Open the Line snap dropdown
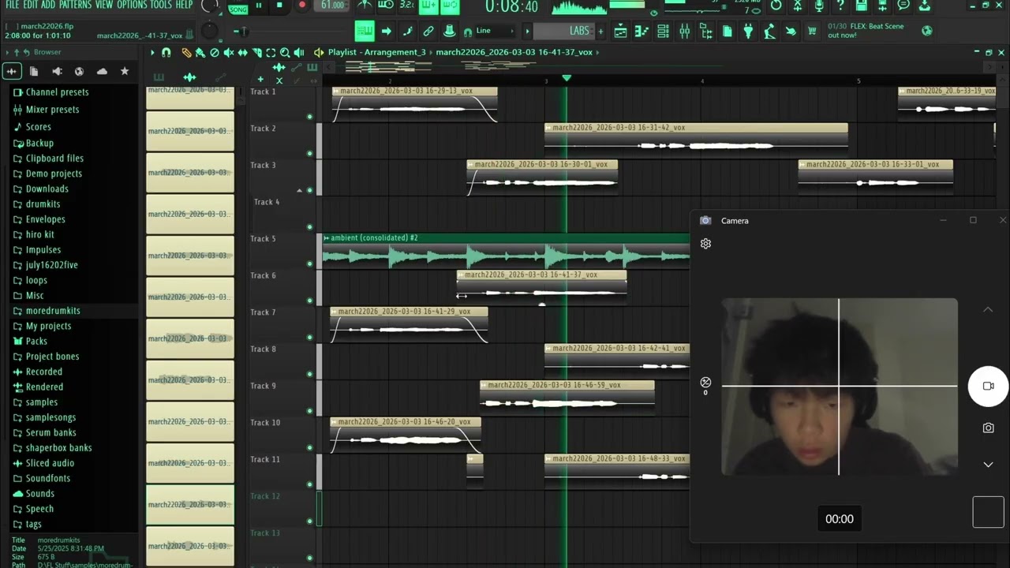This screenshot has height=568, width=1010. click(x=488, y=32)
